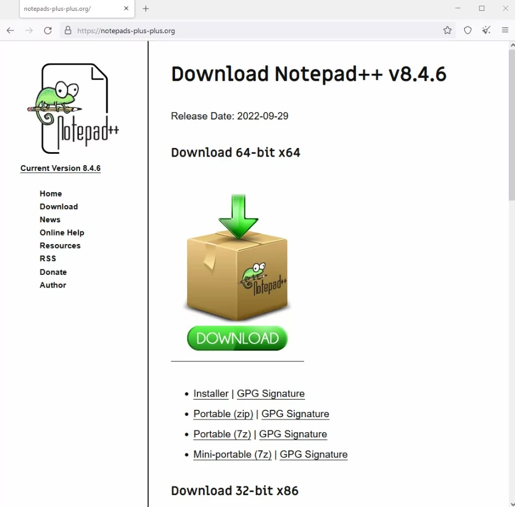This screenshot has width=515, height=507.
Task: Click the Mini-portable (7z) link
Action: click(232, 454)
